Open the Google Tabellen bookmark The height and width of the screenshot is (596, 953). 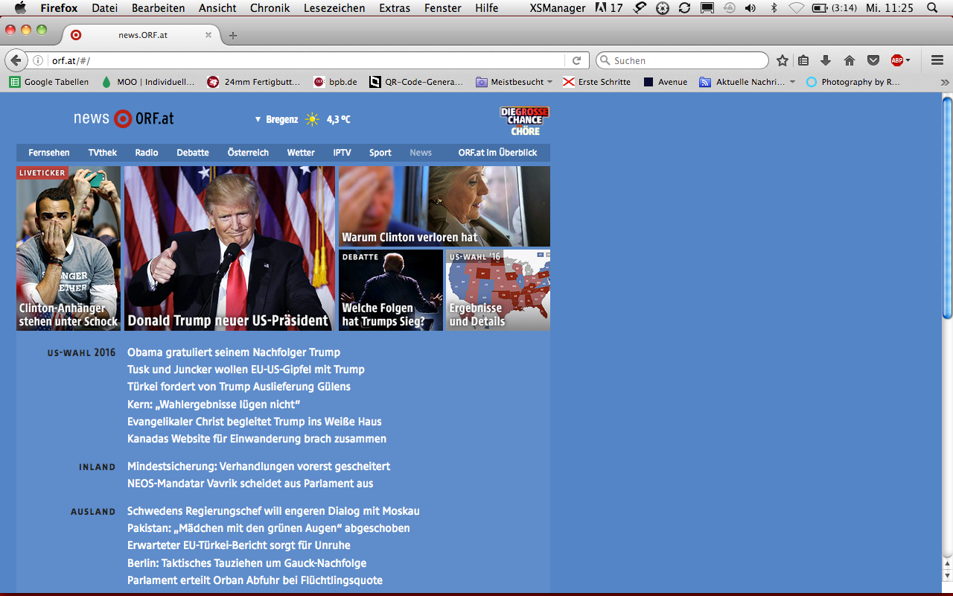click(x=49, y=82)
